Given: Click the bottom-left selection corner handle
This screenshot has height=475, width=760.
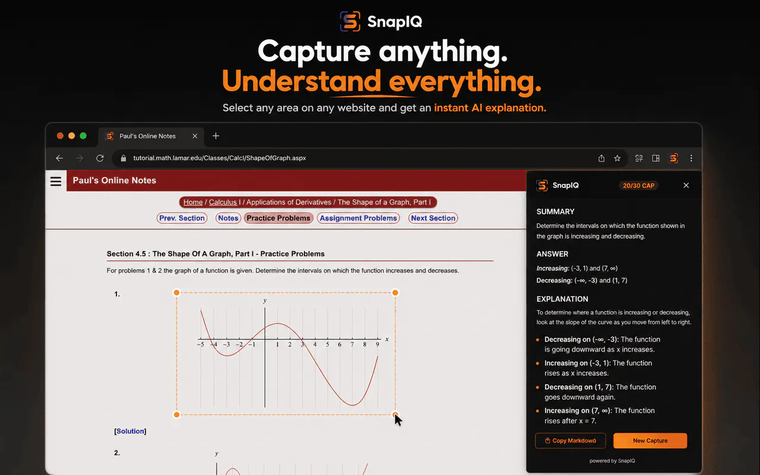Looking at the screenshot, I should click(176, 414).
